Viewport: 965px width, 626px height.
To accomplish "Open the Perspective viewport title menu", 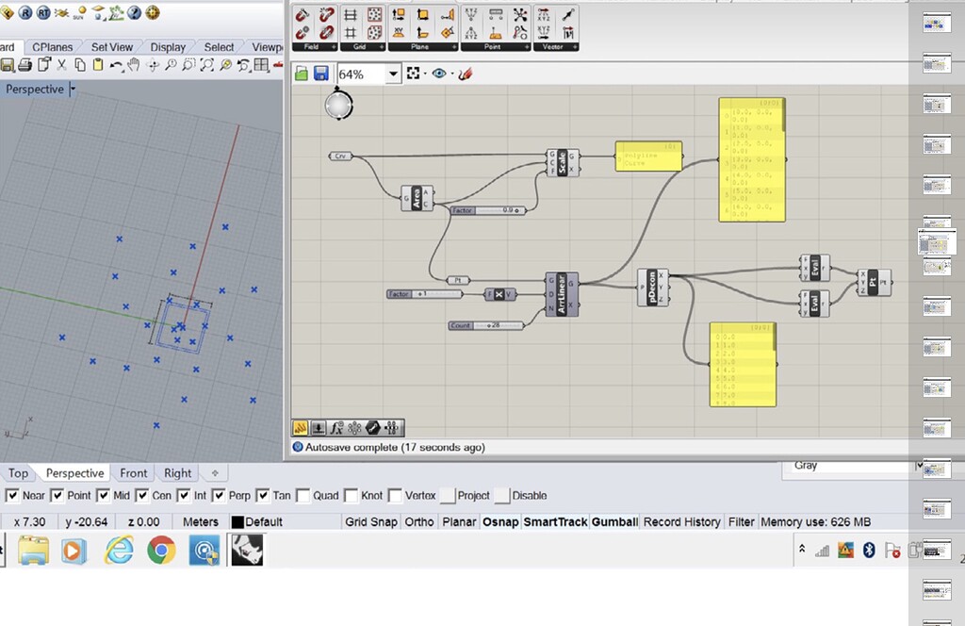I will [x=38, y=89].
